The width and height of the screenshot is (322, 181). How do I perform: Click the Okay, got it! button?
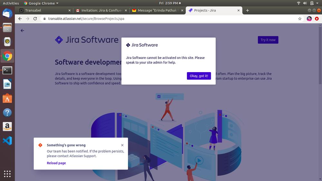[199, 76]
